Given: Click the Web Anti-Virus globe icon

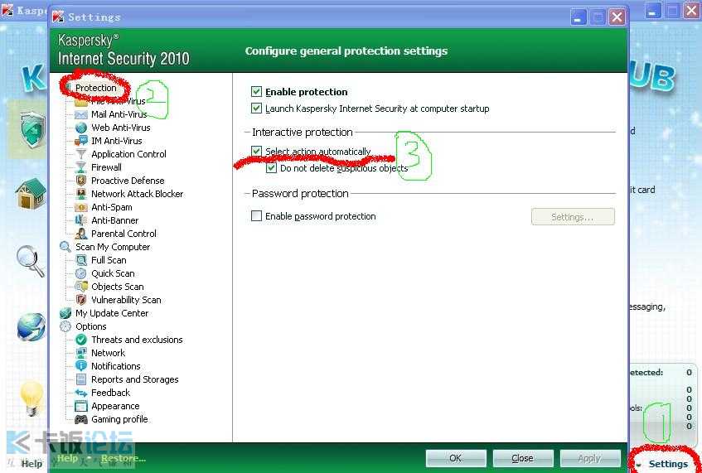Looking at the screenshot, I should tap(81, 128).
